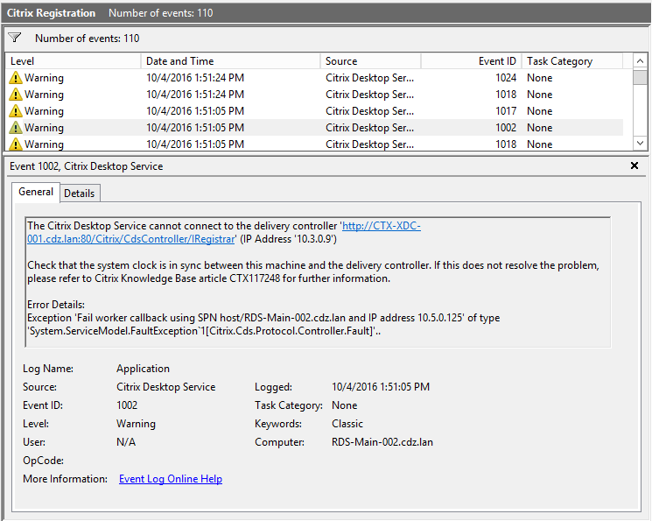This screenshot has width=652, height=521.
Task: Open the Event Log Online Help link
Action: (170, 479)
